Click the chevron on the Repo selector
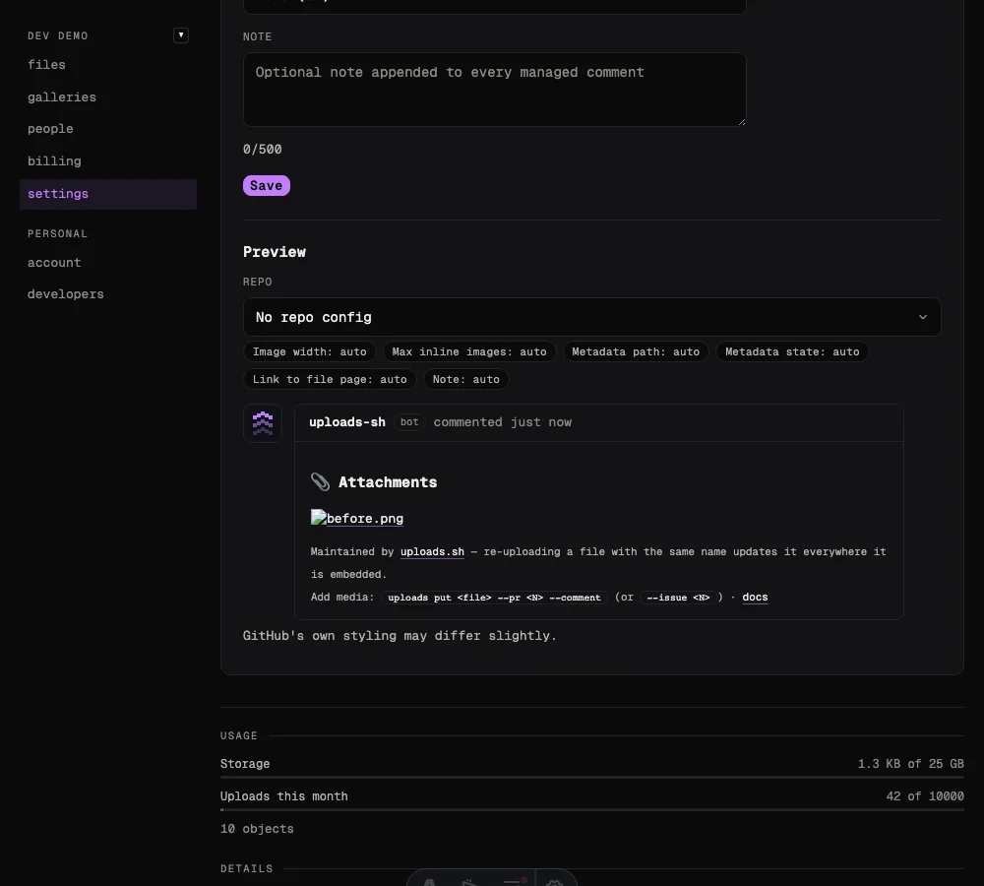984x886 pixels. 923,317
